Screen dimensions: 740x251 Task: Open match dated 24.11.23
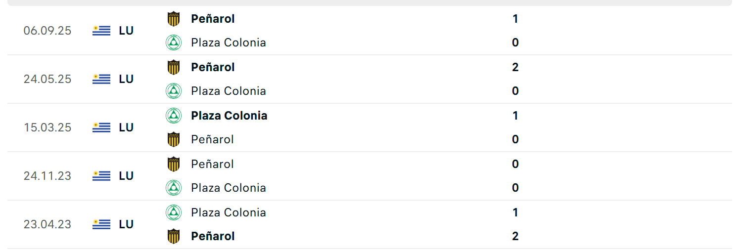click(x=47, y=176)
